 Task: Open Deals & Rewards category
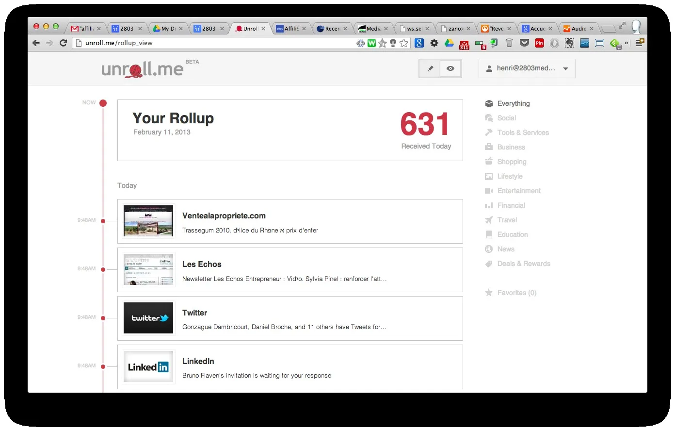tap(518, 264)
